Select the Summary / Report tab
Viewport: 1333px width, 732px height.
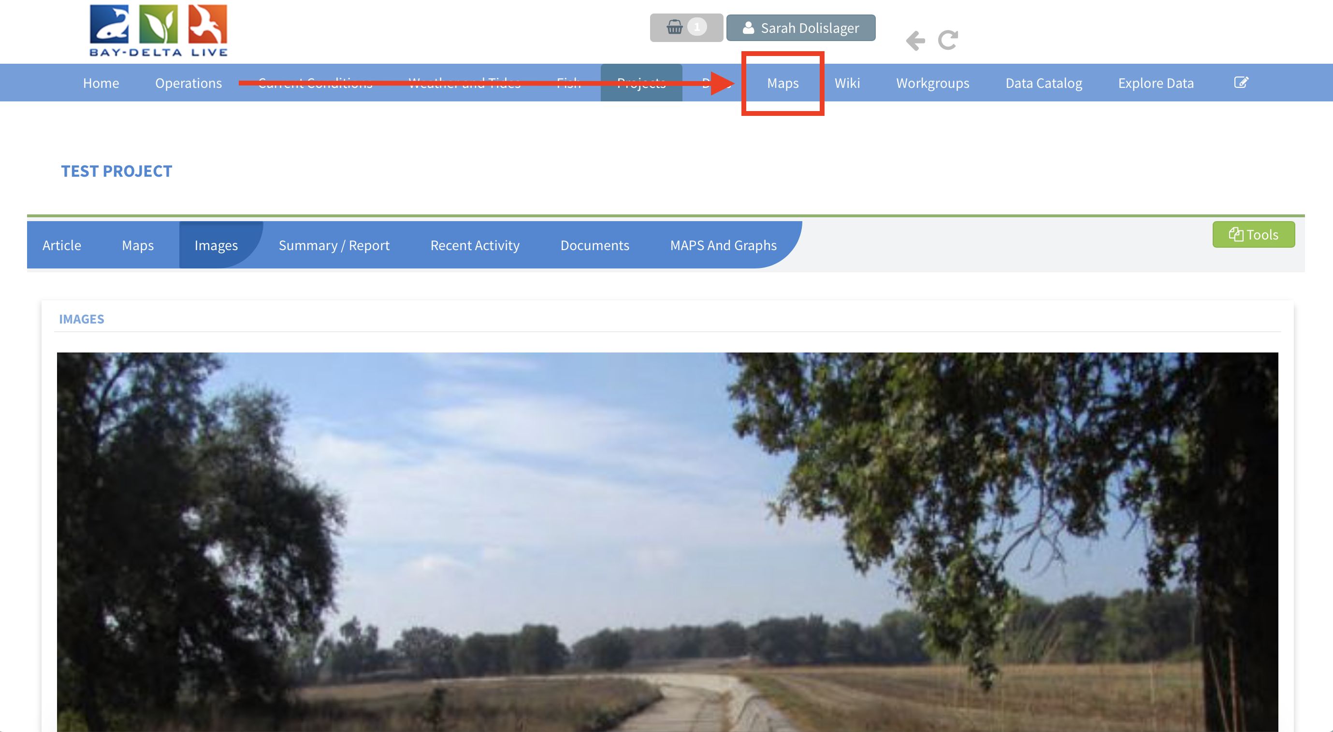pyautogui.click(x=334, y=245)
